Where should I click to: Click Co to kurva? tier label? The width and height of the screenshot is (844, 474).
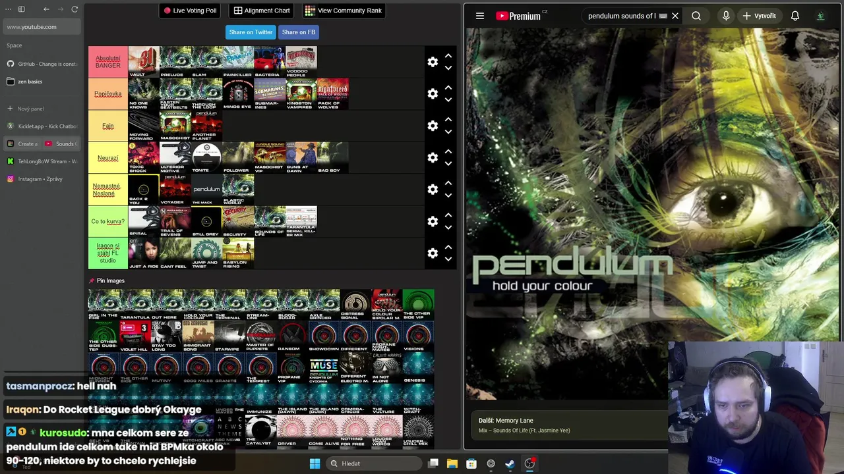(x=108, y=221)
